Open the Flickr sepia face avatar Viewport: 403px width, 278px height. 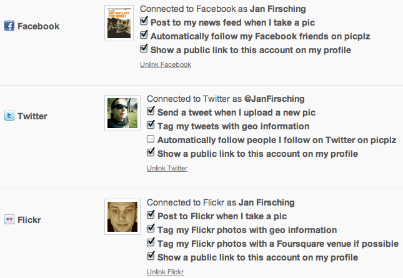coord(122,217)
